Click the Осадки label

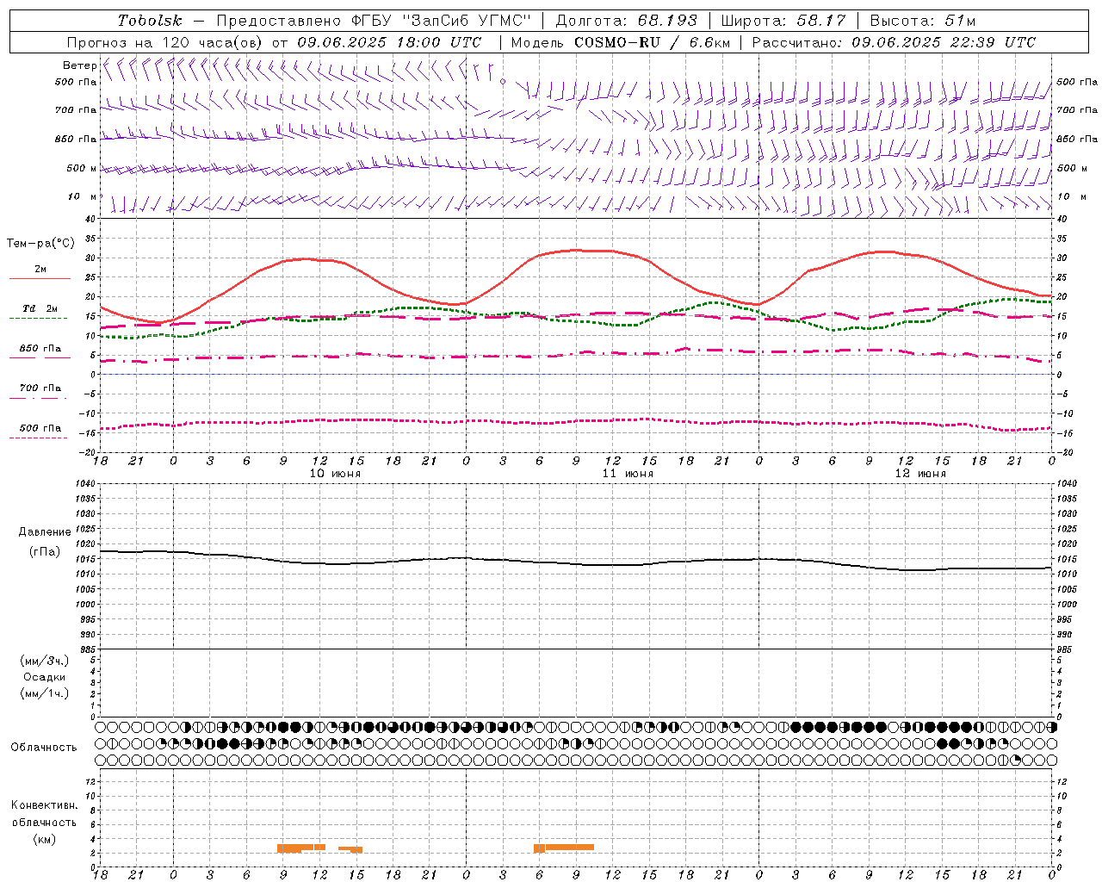44,678
